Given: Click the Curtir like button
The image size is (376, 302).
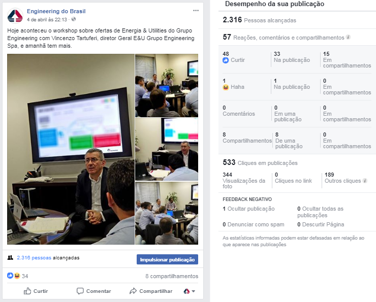Looking at the screenshot, I should (x=36, y=291).
